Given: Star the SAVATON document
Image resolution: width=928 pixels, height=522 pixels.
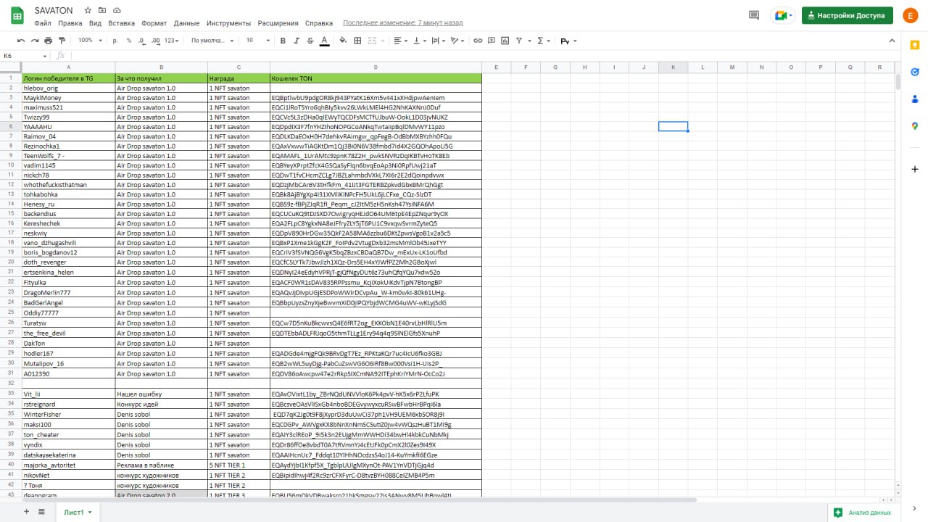Looking at the screenshot, I should coord(88,11).
